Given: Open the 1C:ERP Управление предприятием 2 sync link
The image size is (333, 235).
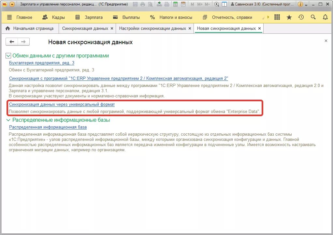Looking at the screenshot, I should (119, 79).
